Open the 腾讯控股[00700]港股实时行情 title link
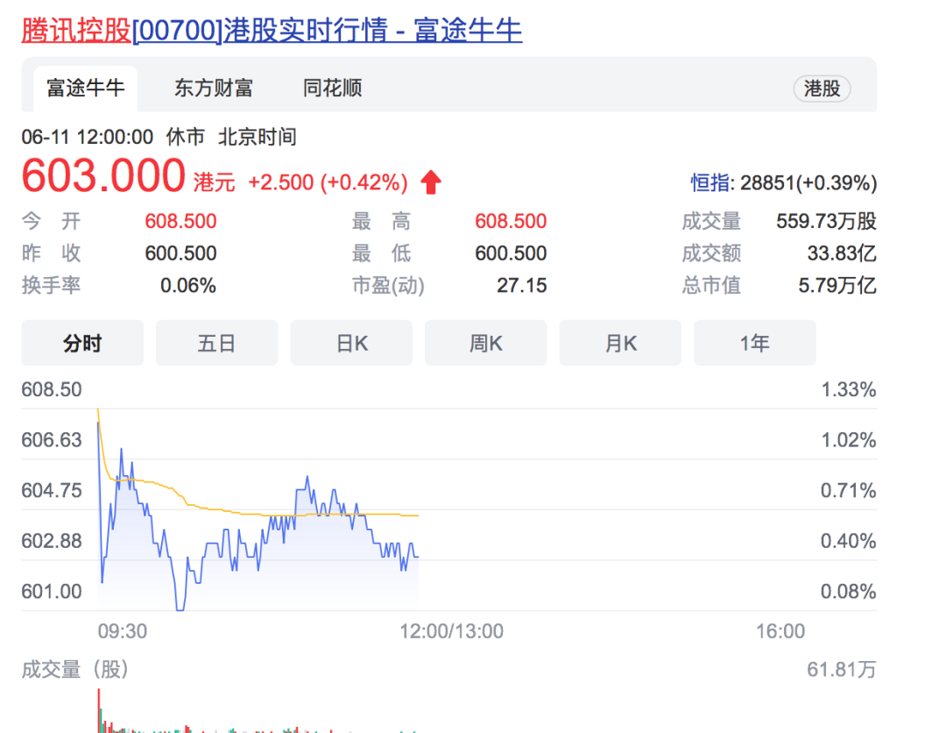Viewport: 946px width, 733px height. point(272,30)
